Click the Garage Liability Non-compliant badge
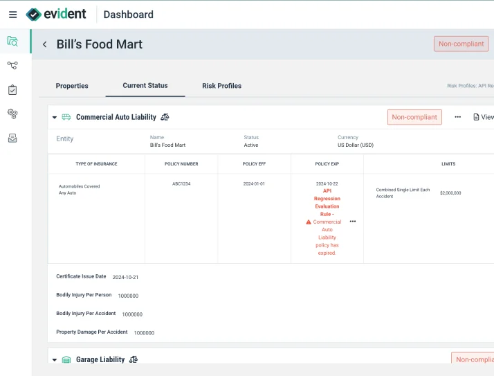This screenshot has width=494, height=376. 473,359
